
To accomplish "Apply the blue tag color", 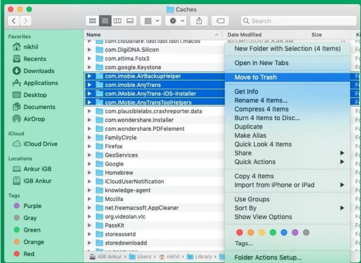I will [x=284, y=232].
